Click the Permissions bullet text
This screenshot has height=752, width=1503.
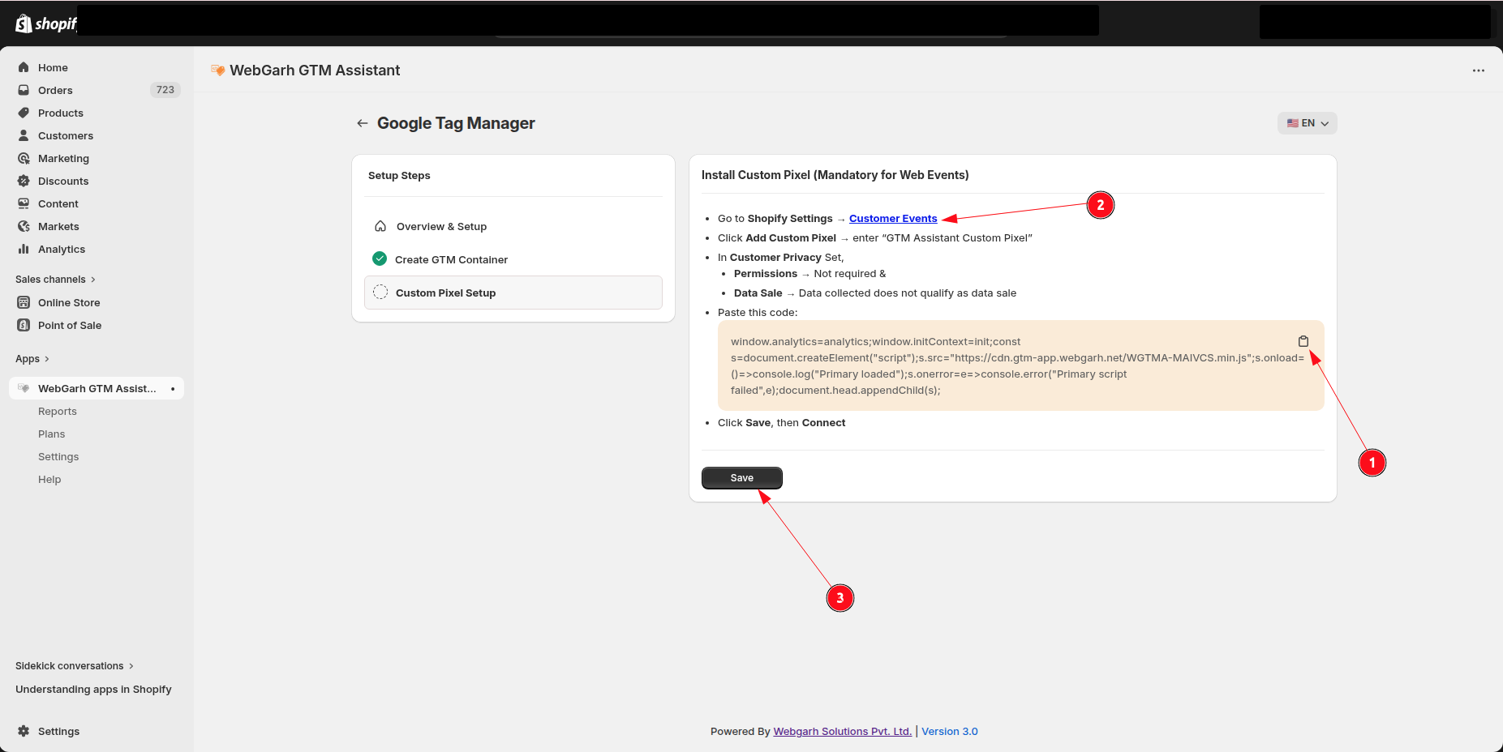809,274
